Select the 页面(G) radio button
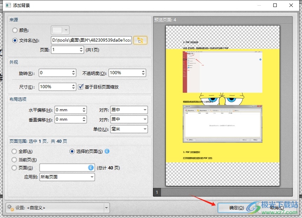The height and width of the screenshot is (218, 302). [14, 168]
